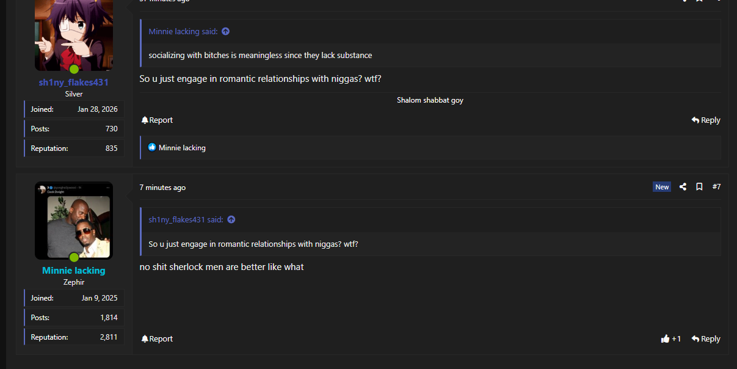737x369 pixels.
Task: Open the sh1ny_flakes431 username profile link
Action: click(74, 82)
